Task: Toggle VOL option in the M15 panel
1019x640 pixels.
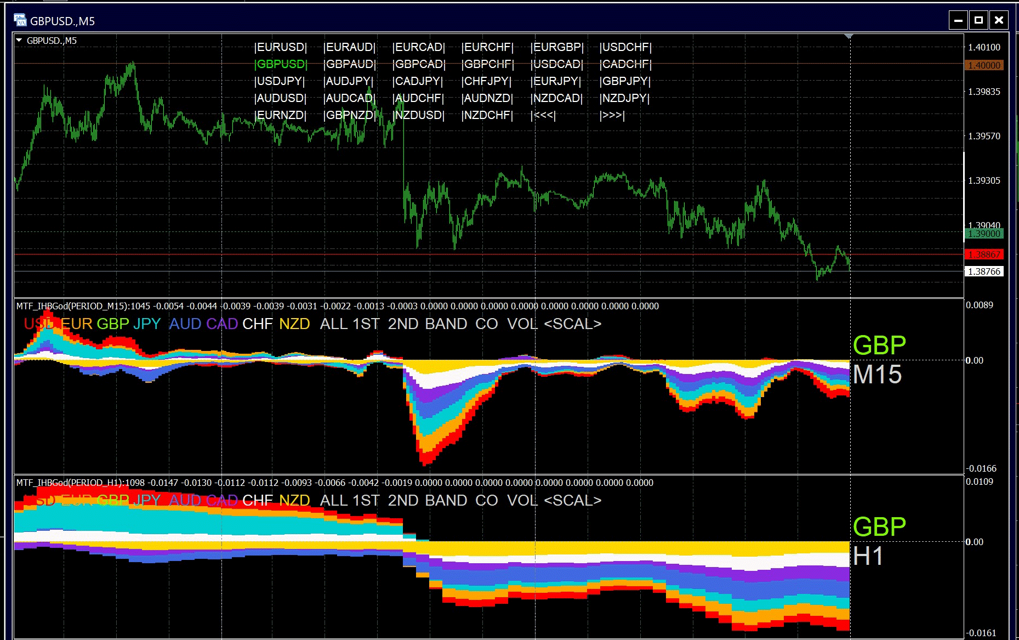Action: pos(522,324)
